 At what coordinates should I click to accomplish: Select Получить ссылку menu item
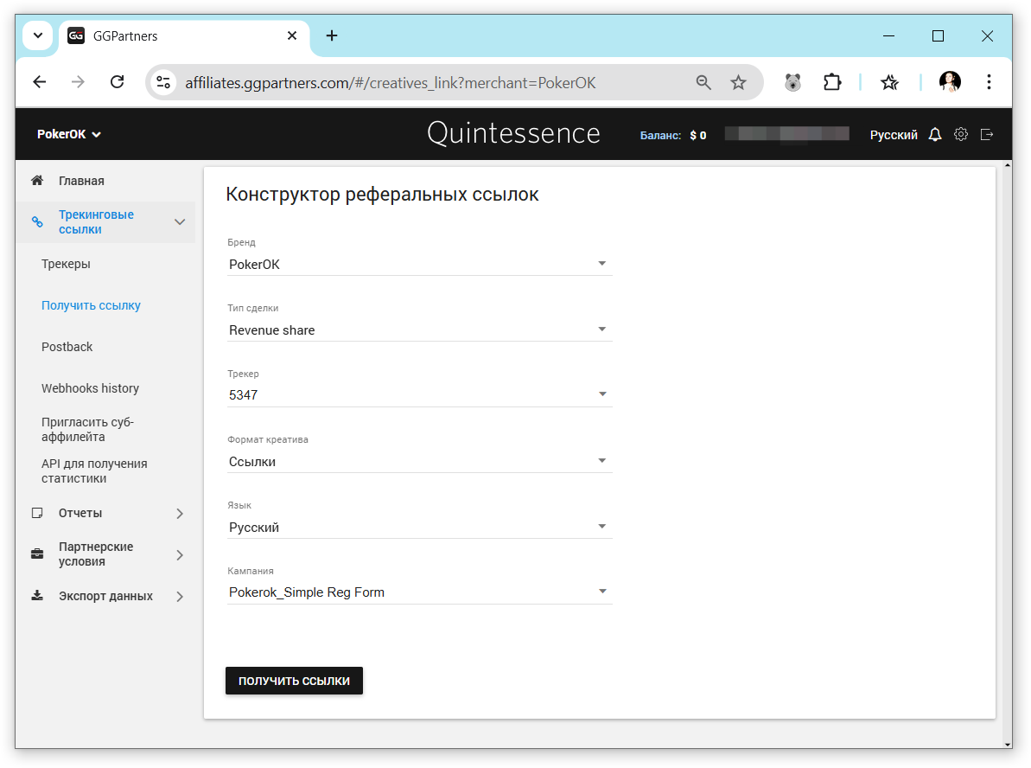(91, 305)
